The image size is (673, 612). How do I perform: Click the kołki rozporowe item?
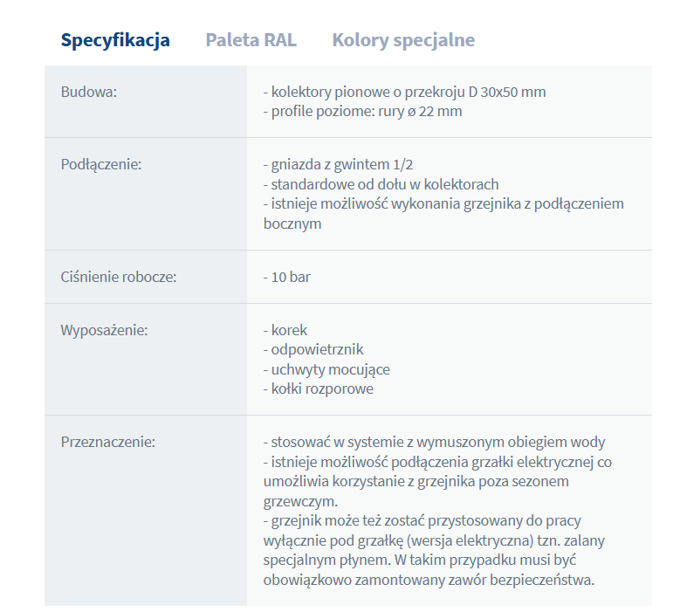318,389
